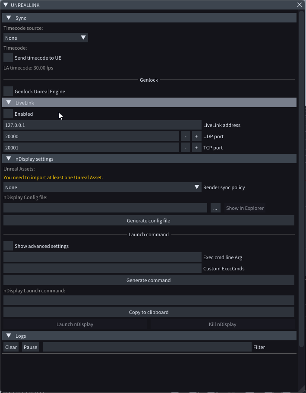Viewport: 306px width, 393px height.
Task: Collapse nDisplay settings section
Action: (x=9, y=159)
